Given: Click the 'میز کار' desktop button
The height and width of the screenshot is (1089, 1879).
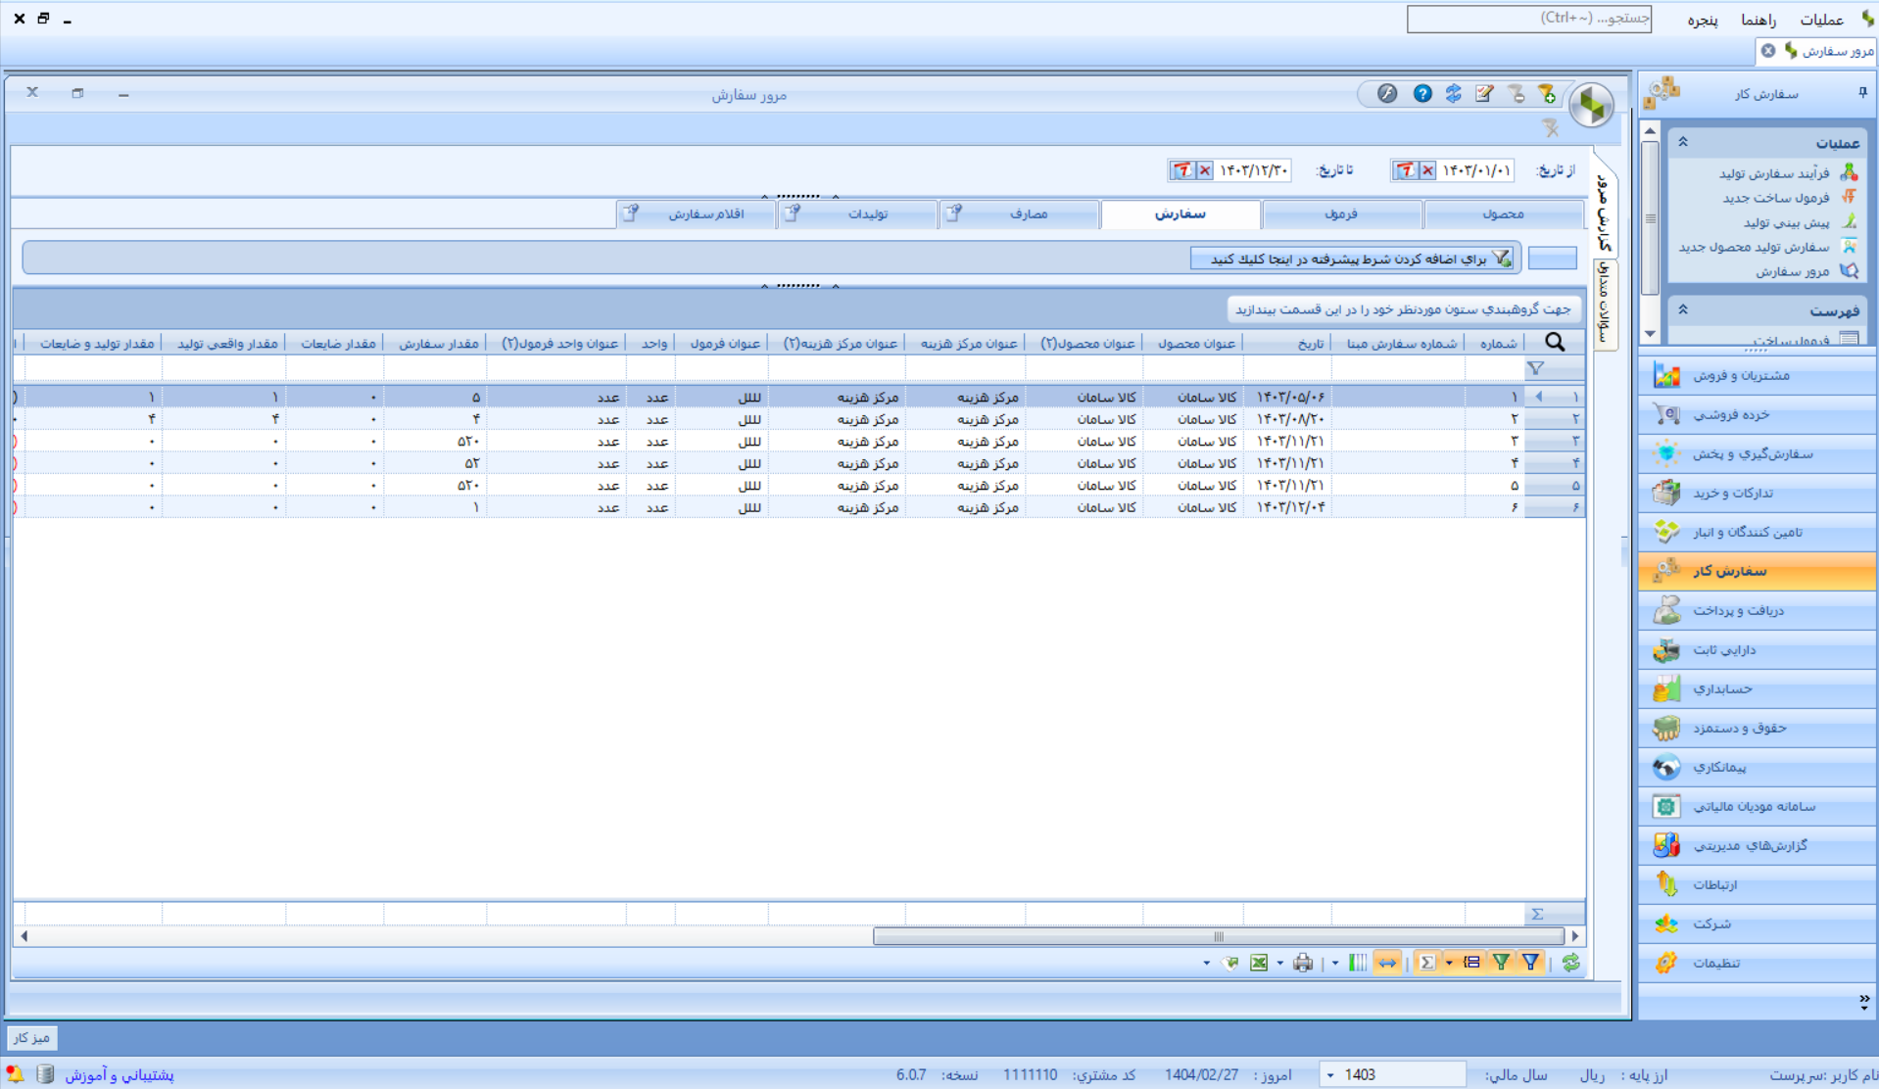Looking at the screenshot, I should (x=31, y=1038).
